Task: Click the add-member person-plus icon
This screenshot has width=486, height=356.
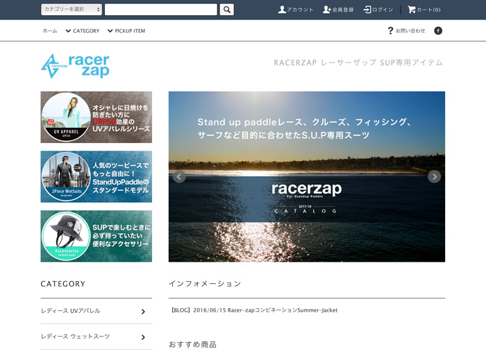Action: (x=327, y=10)
